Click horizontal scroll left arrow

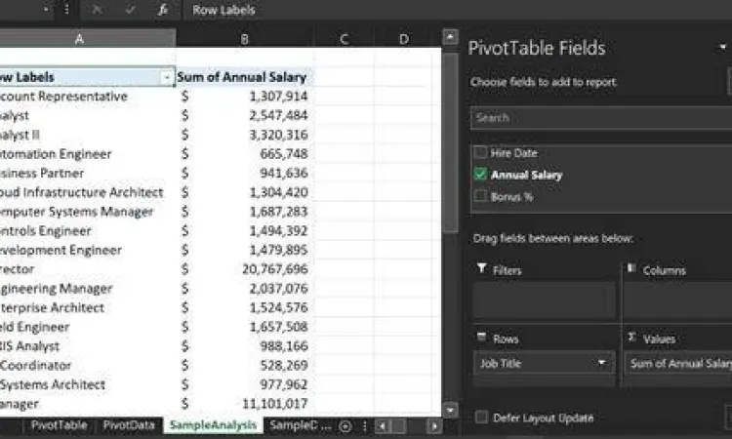[383, 426]
